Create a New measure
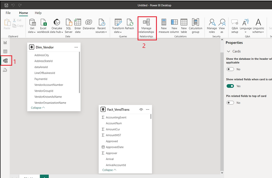Image resolution: width=272 pixels, height=178 pixels. point(164,26)
